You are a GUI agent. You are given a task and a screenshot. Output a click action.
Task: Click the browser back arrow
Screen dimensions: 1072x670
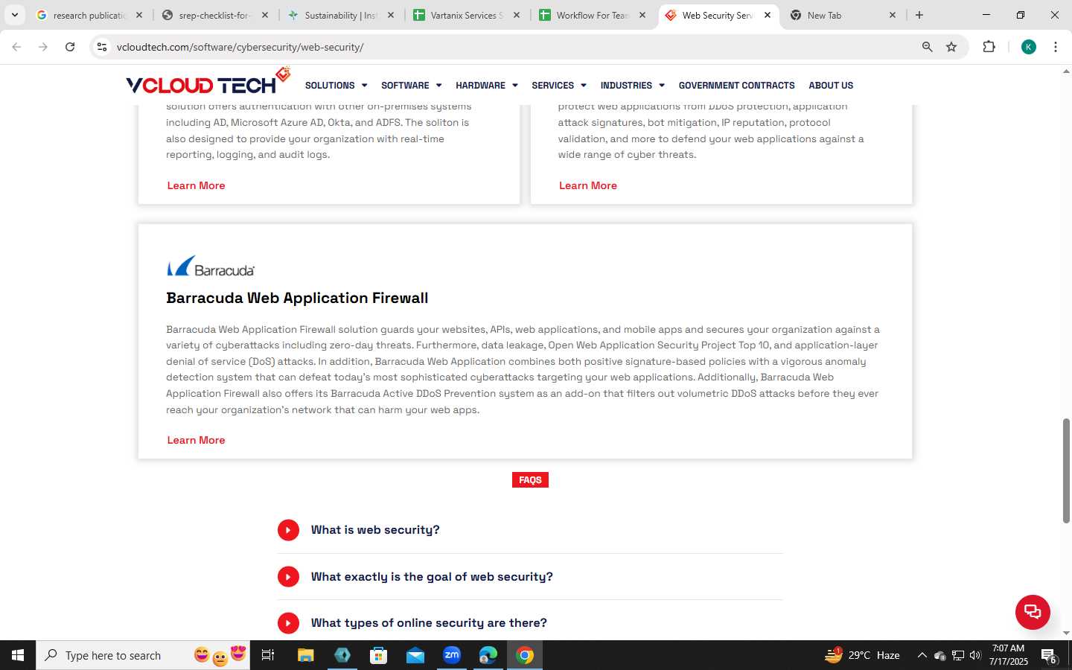pos(16,47)
